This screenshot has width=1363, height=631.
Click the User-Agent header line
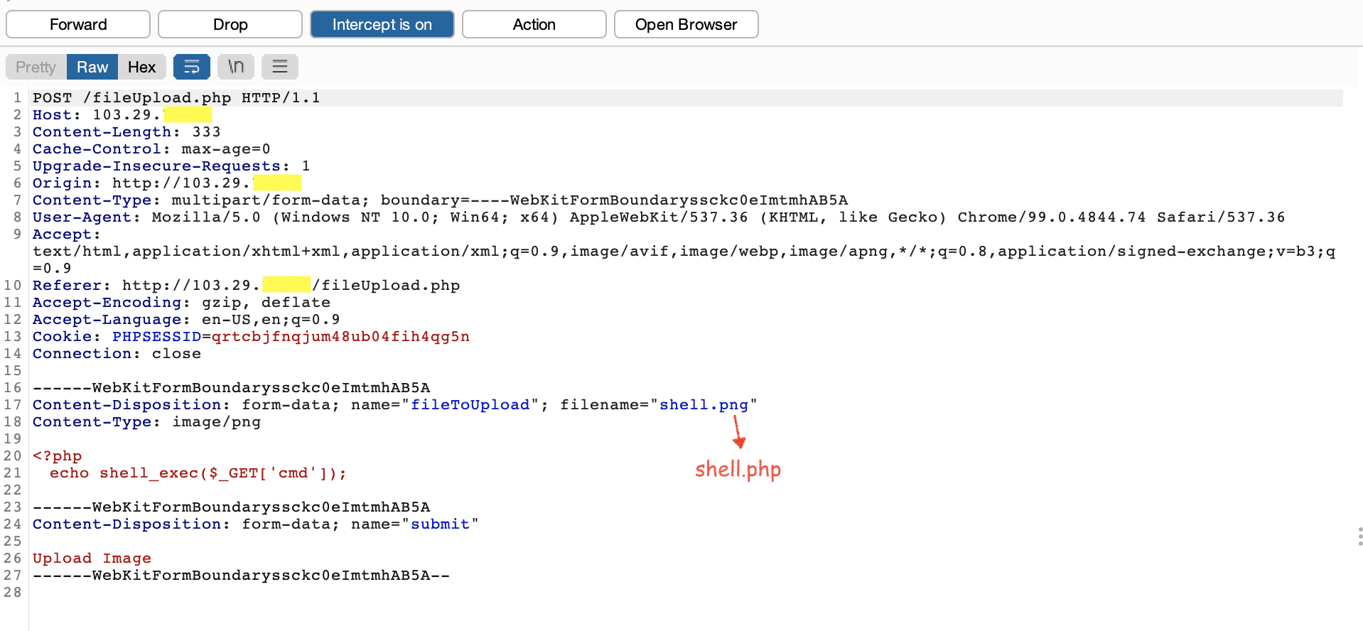659,217
